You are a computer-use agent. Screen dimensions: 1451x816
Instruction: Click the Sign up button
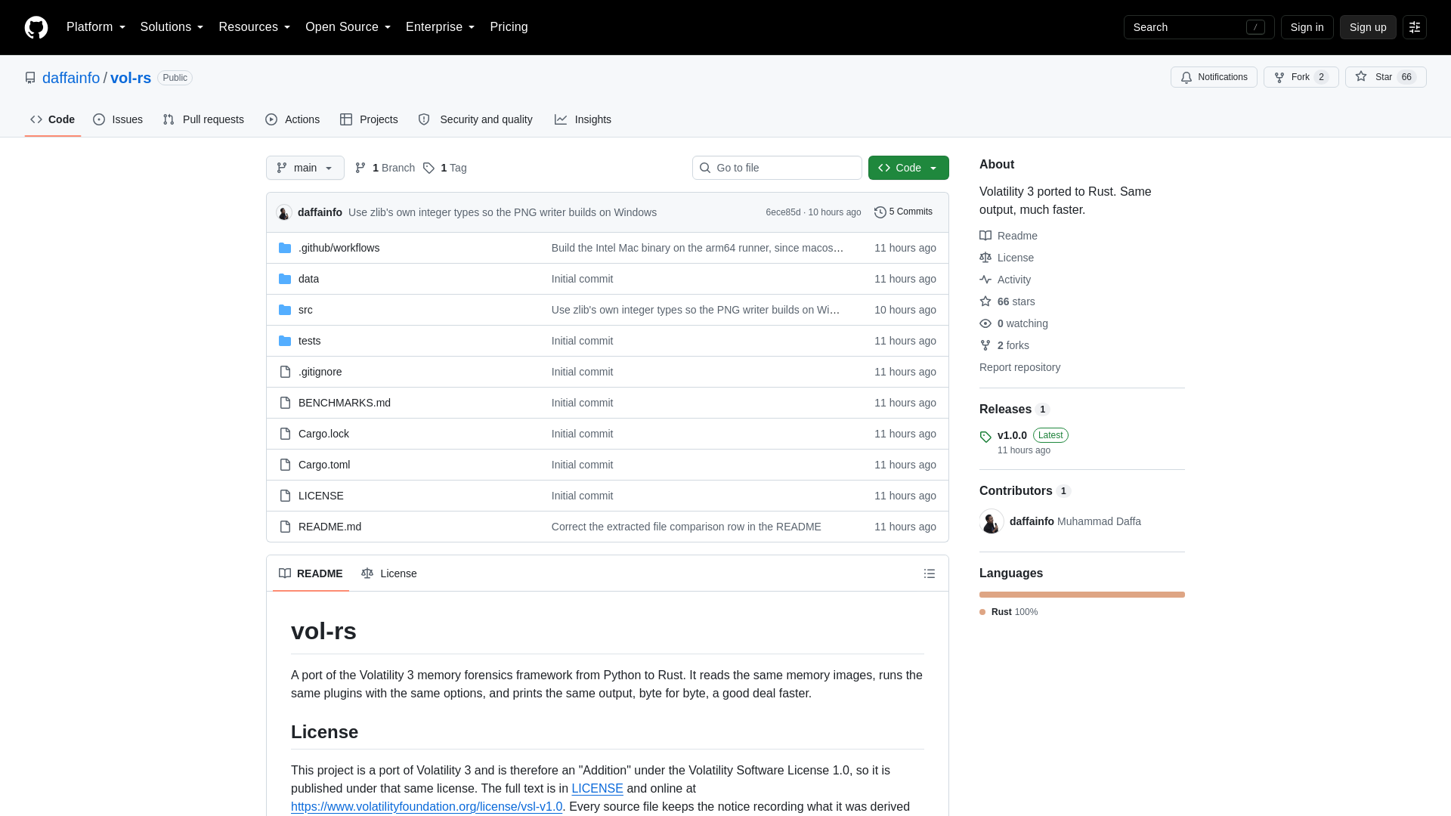pyautogui.click(x=1368, y=27)
